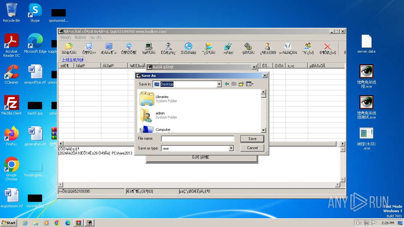The image size is (404, 227).
Task: Open Recycle Bin desktop icon
Action: click(11, 13)
